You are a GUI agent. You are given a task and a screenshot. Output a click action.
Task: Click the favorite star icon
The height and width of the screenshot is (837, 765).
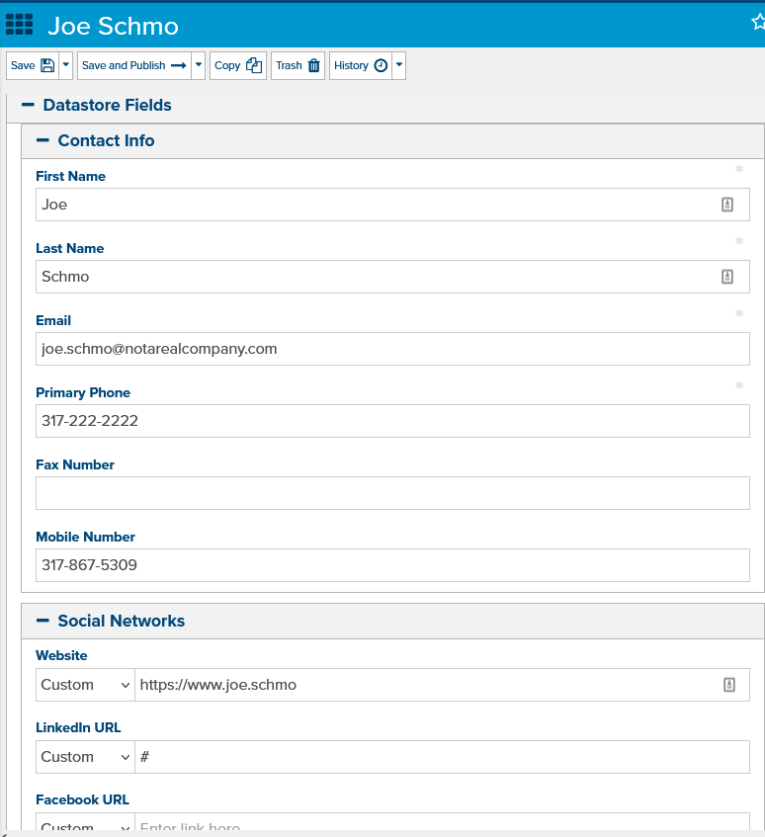(x=758, y=22)
